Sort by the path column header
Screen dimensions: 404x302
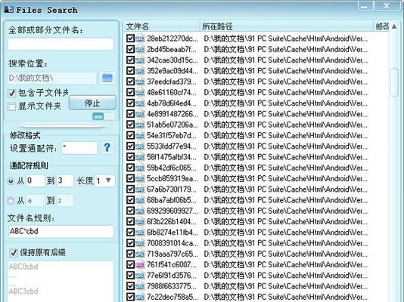click(286, 26)
